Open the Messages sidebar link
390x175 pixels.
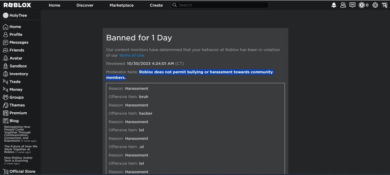19,42
